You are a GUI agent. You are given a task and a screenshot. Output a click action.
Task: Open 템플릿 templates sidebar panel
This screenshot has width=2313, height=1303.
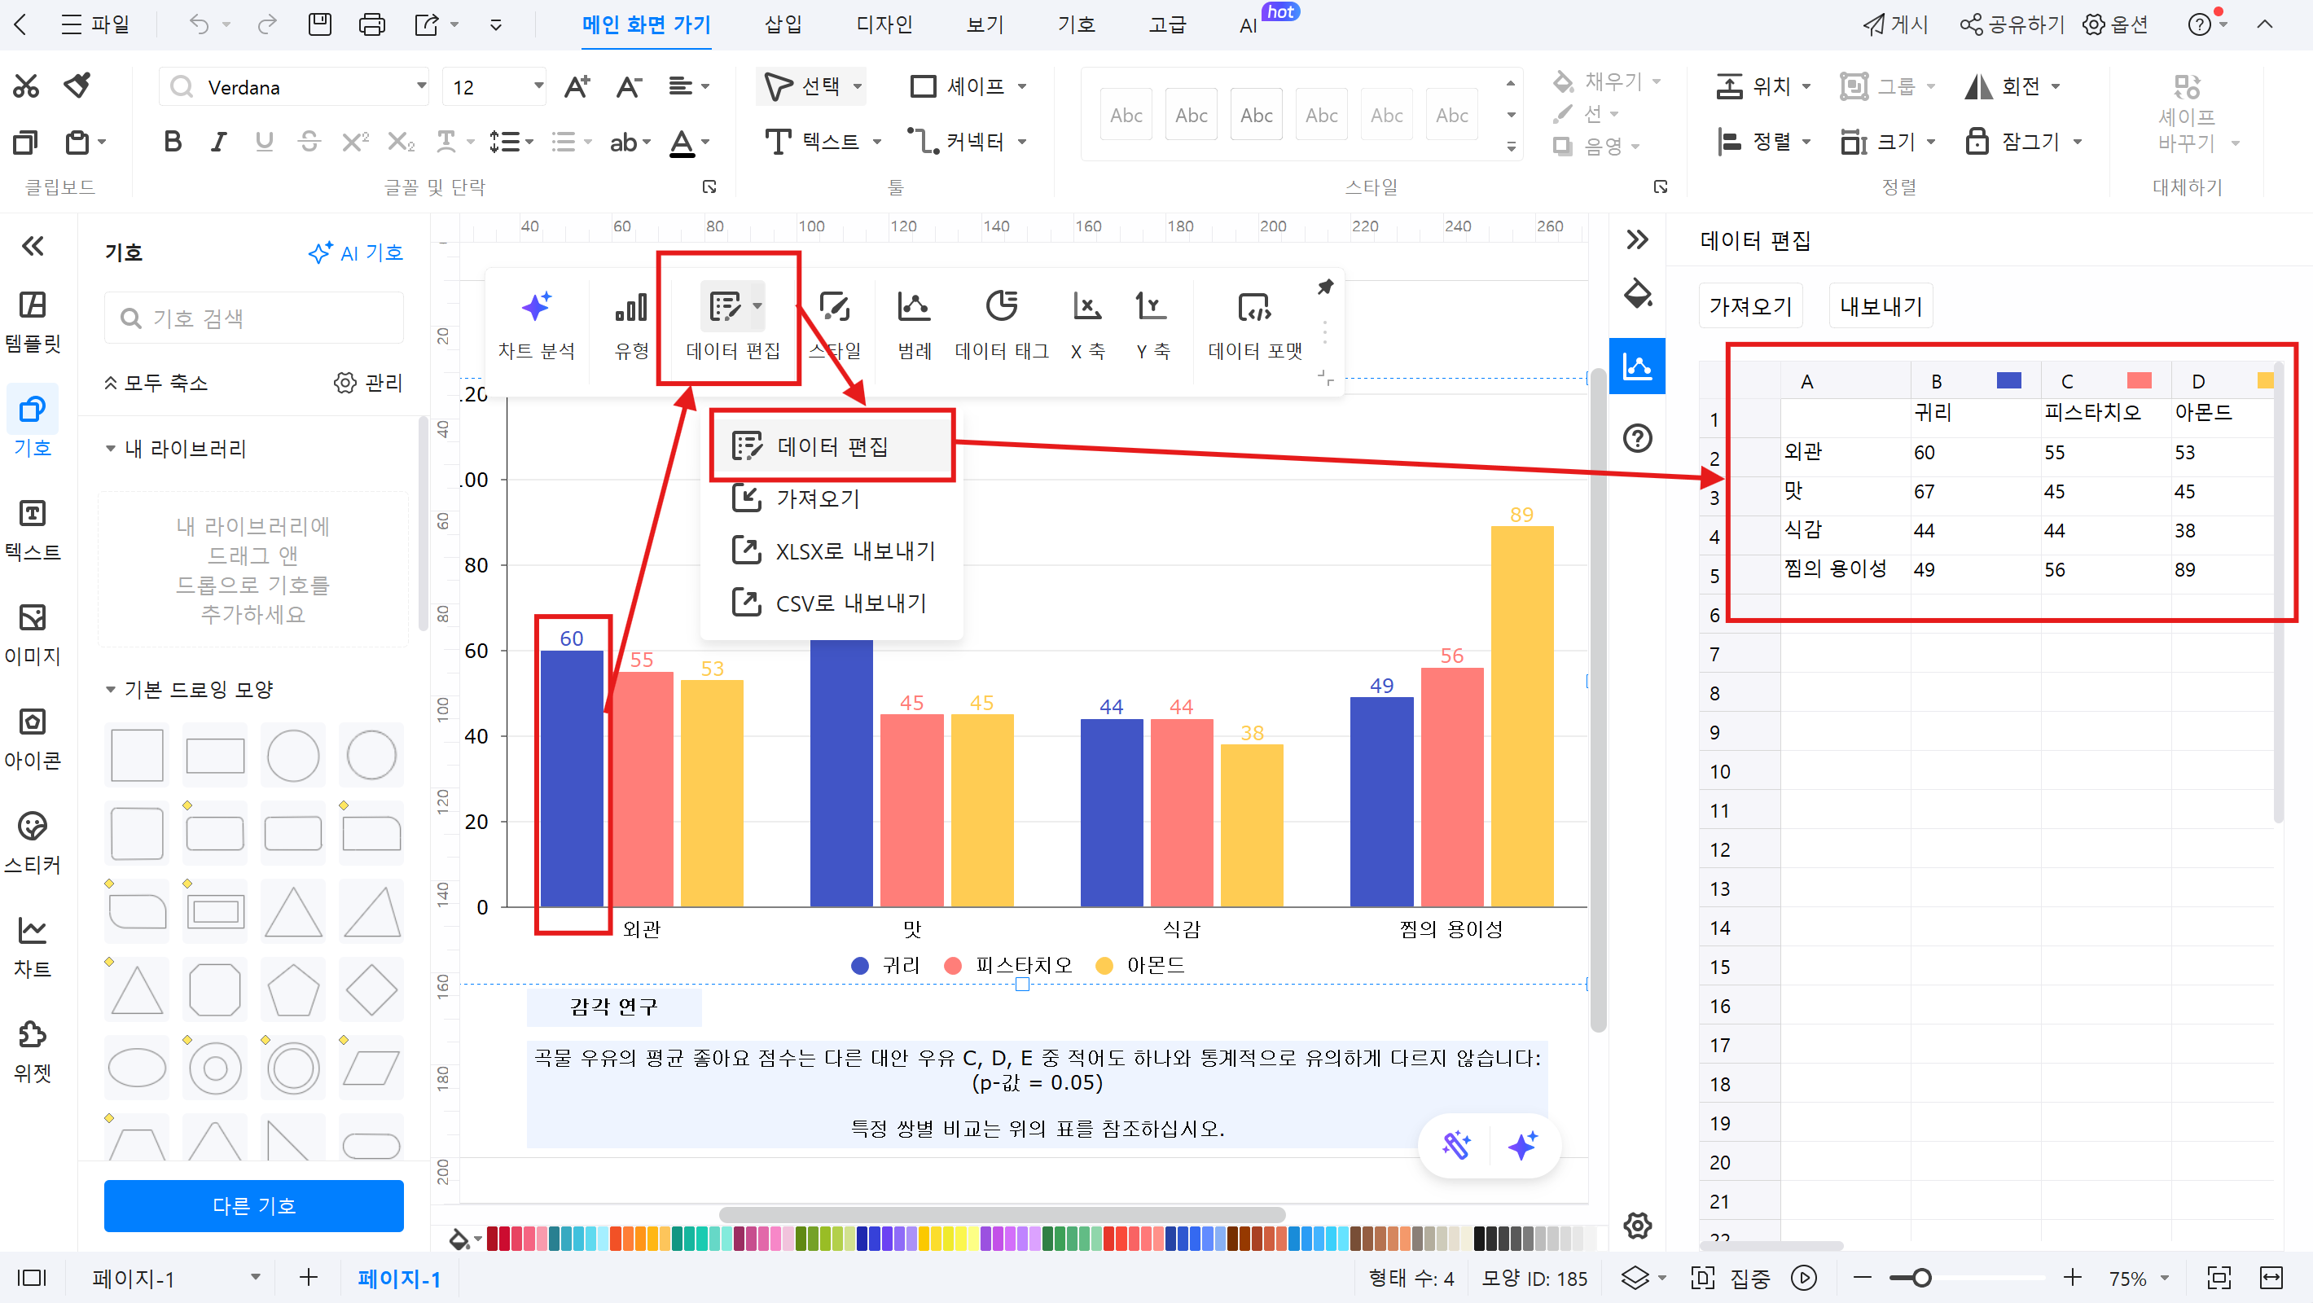(x=33, y=322)
